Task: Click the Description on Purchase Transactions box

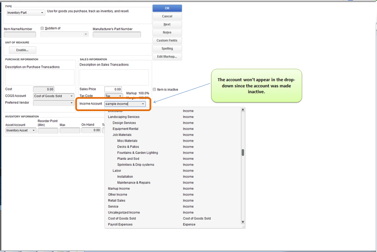Action: pos(40,77)
